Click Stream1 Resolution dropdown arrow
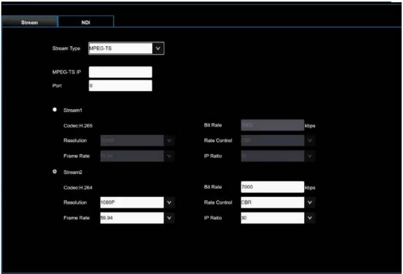 (x=169, y=140)
